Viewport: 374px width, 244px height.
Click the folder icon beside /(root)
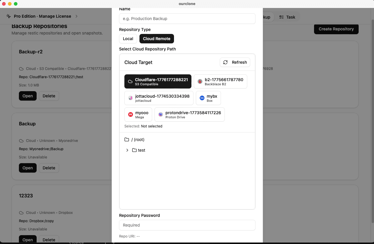tap(127, 139)
